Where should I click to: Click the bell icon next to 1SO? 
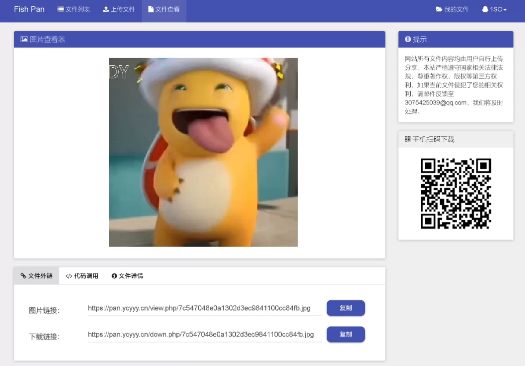485,9
